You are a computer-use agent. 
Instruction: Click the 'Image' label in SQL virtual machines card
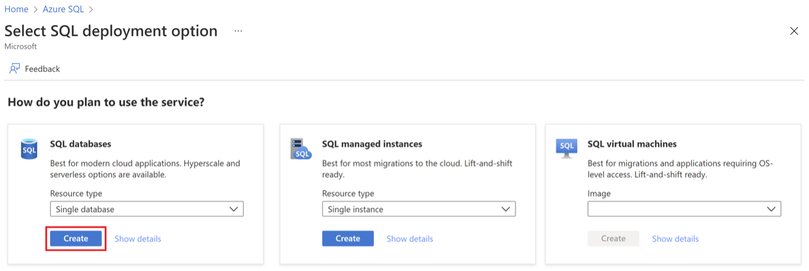click(599, 193)
